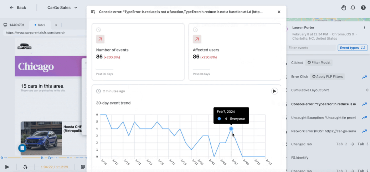Expand the CarGo Sales dropdown
Screen dimensions: 370x172
pos(62,8)
